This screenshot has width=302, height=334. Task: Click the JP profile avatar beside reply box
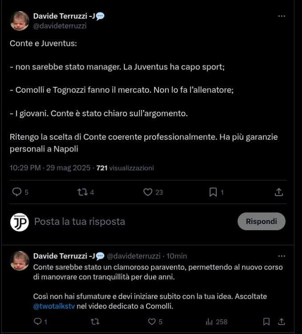pos(20,222)
